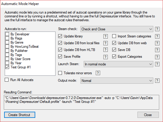Screen dimensions: 163x122
Task: Enable the By Genre autocat
Action: click(x=7, y=42)
